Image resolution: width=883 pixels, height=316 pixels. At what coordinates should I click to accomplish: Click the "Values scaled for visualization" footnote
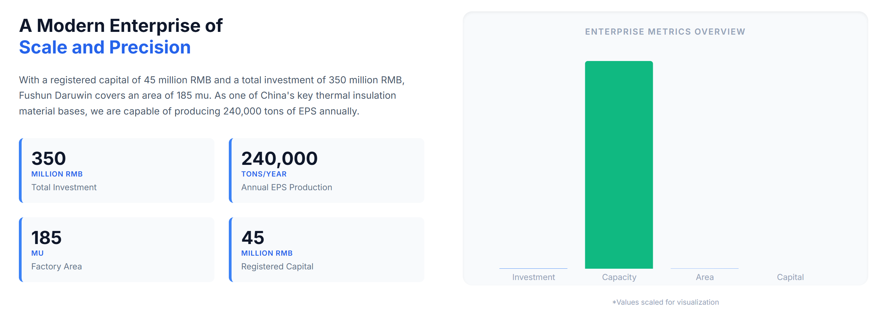665,302
